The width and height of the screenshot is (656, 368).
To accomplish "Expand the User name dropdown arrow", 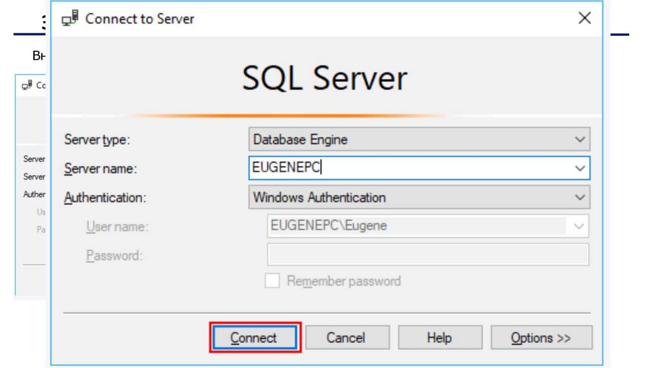I will point(578,226).
